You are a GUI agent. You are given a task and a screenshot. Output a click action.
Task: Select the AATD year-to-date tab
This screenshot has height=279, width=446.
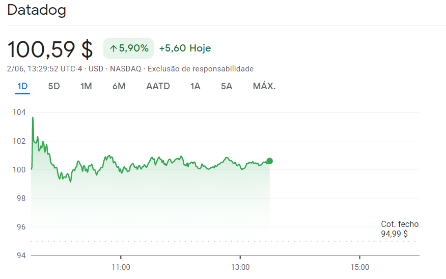coord(158,86)
